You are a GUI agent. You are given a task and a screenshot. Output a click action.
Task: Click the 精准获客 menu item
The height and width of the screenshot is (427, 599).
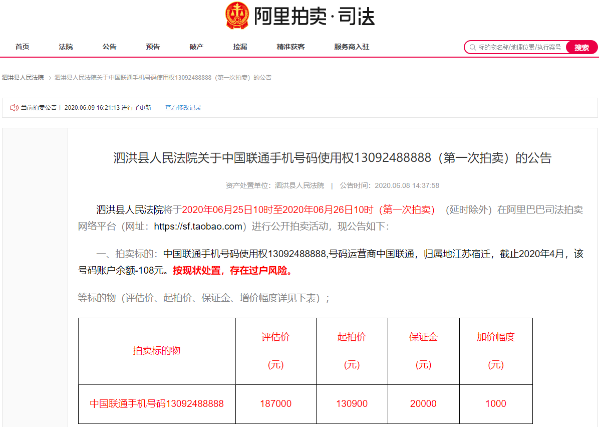290,46
